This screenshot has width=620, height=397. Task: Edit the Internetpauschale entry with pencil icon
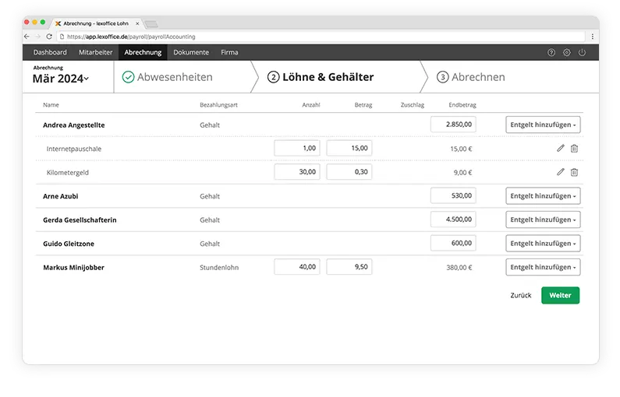click(x=560, y=149)
